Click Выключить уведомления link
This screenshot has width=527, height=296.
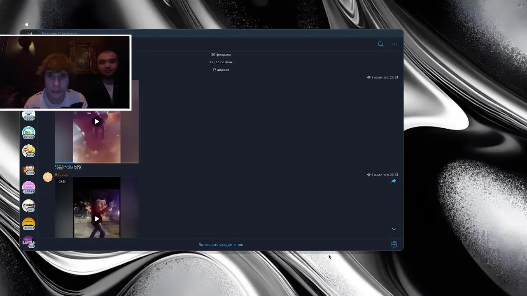221,245
